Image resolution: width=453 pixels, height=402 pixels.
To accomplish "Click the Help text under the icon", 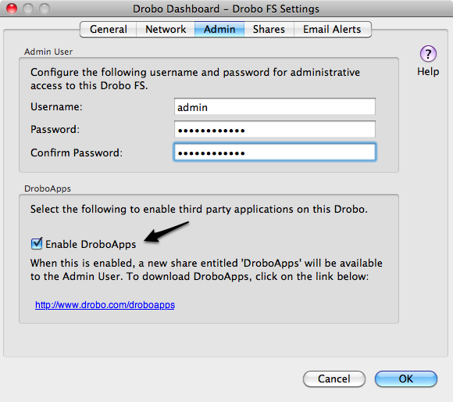I will (x=428, y=71).
